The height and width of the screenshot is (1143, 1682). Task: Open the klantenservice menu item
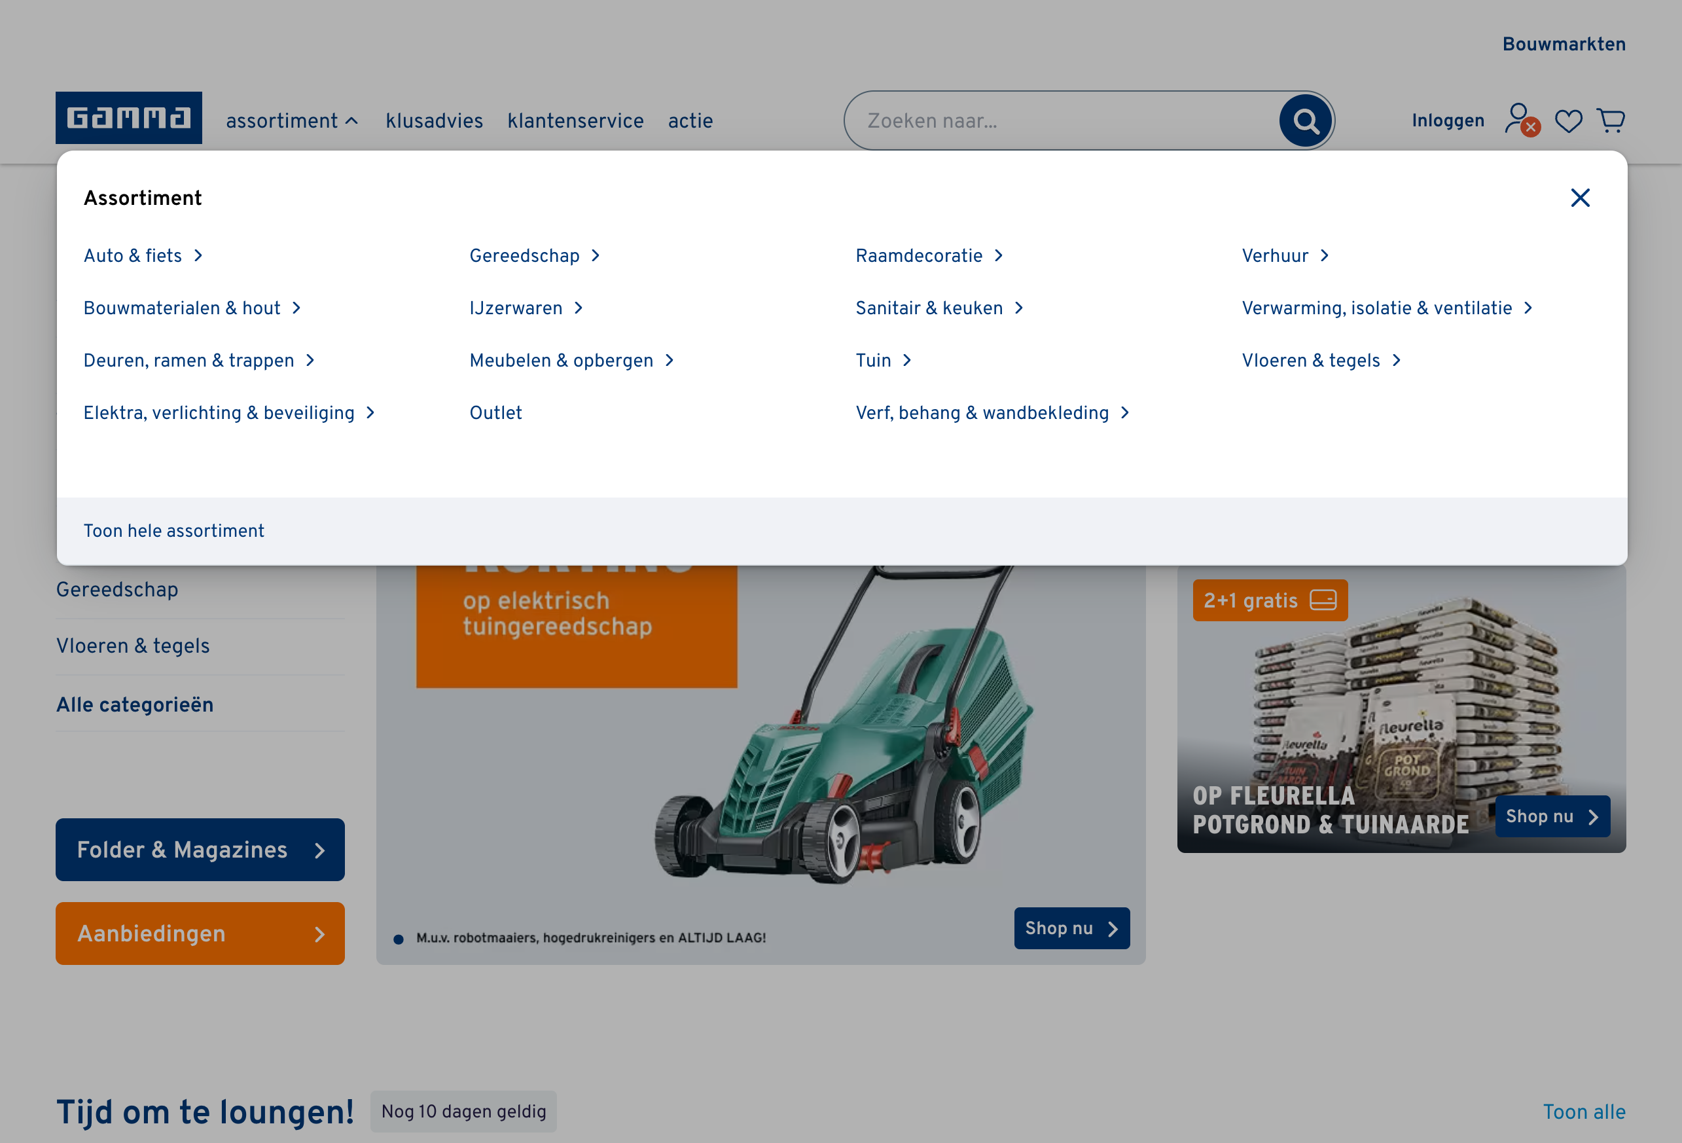[575, 120]
